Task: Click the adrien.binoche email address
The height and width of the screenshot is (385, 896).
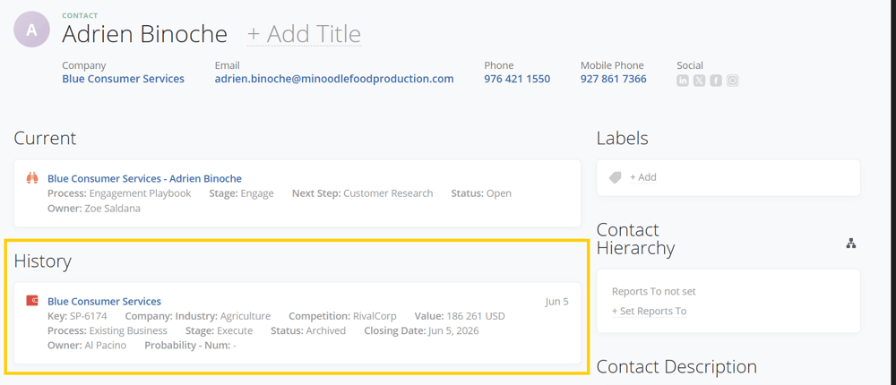Action: pyautogui.click(x=334, y=79)
